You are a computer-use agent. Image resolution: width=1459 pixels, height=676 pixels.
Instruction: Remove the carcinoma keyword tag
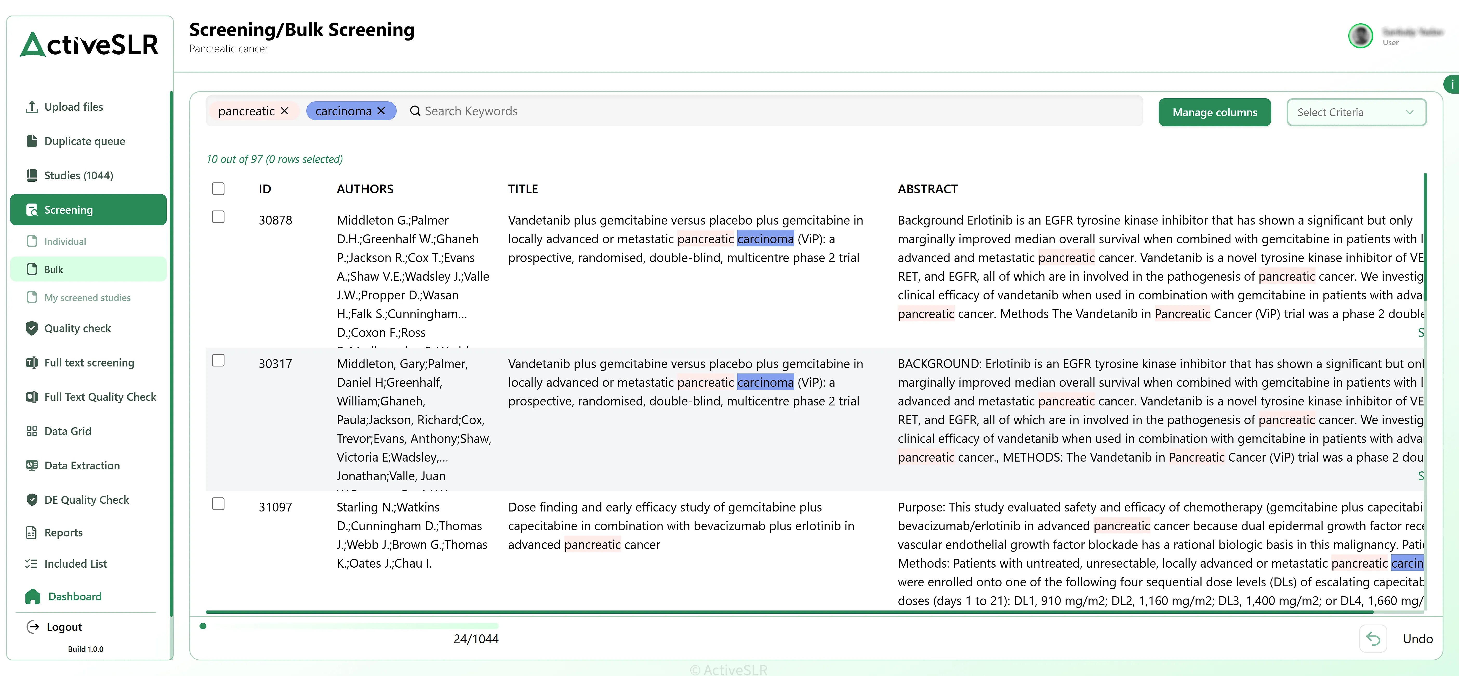point(381,111)
